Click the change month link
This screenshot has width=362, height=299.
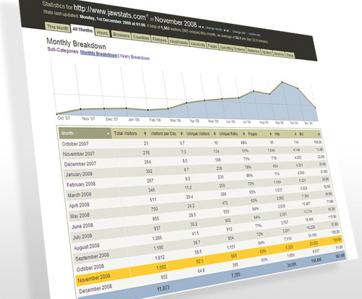[214, 29]
